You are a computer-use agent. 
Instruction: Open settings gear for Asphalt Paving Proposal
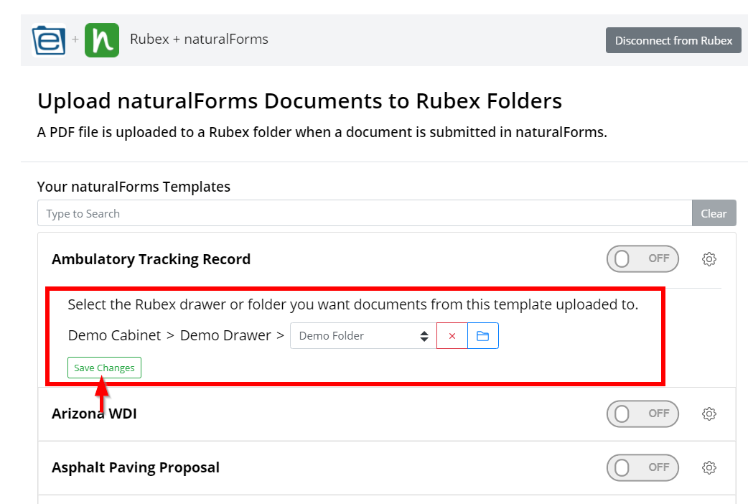coord(709,467)
